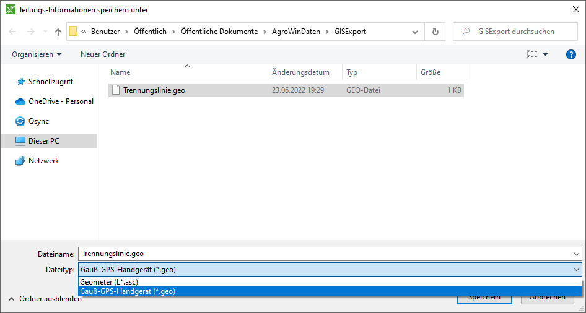
Task: Open the Help question mark icon
Action: pos(571,54)
